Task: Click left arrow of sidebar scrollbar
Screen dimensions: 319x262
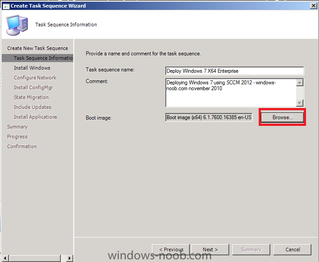Action: click(5, 258)
